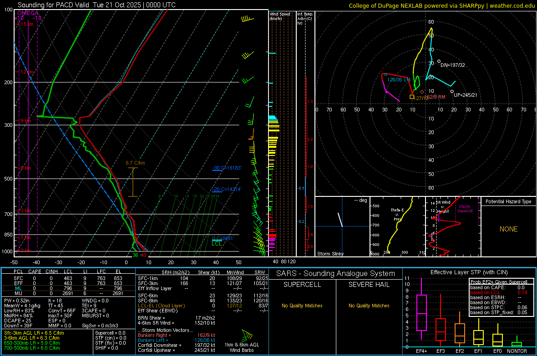Select the BRN Shear = row

(177, 318)
